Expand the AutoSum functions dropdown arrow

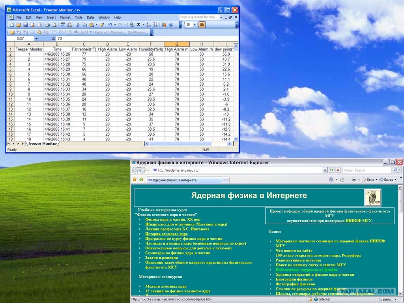(x=143, y=25)
